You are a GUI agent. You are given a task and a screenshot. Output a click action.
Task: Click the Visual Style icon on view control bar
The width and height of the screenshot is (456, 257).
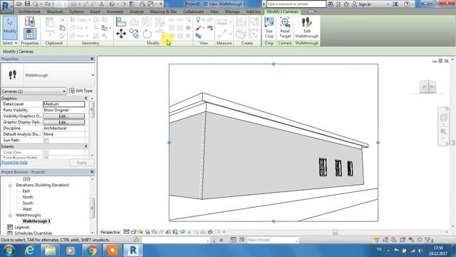tap(134, 232)
